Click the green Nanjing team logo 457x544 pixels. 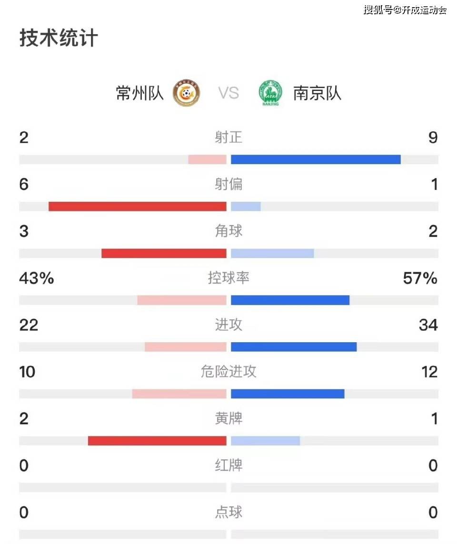tap(270, 93)
